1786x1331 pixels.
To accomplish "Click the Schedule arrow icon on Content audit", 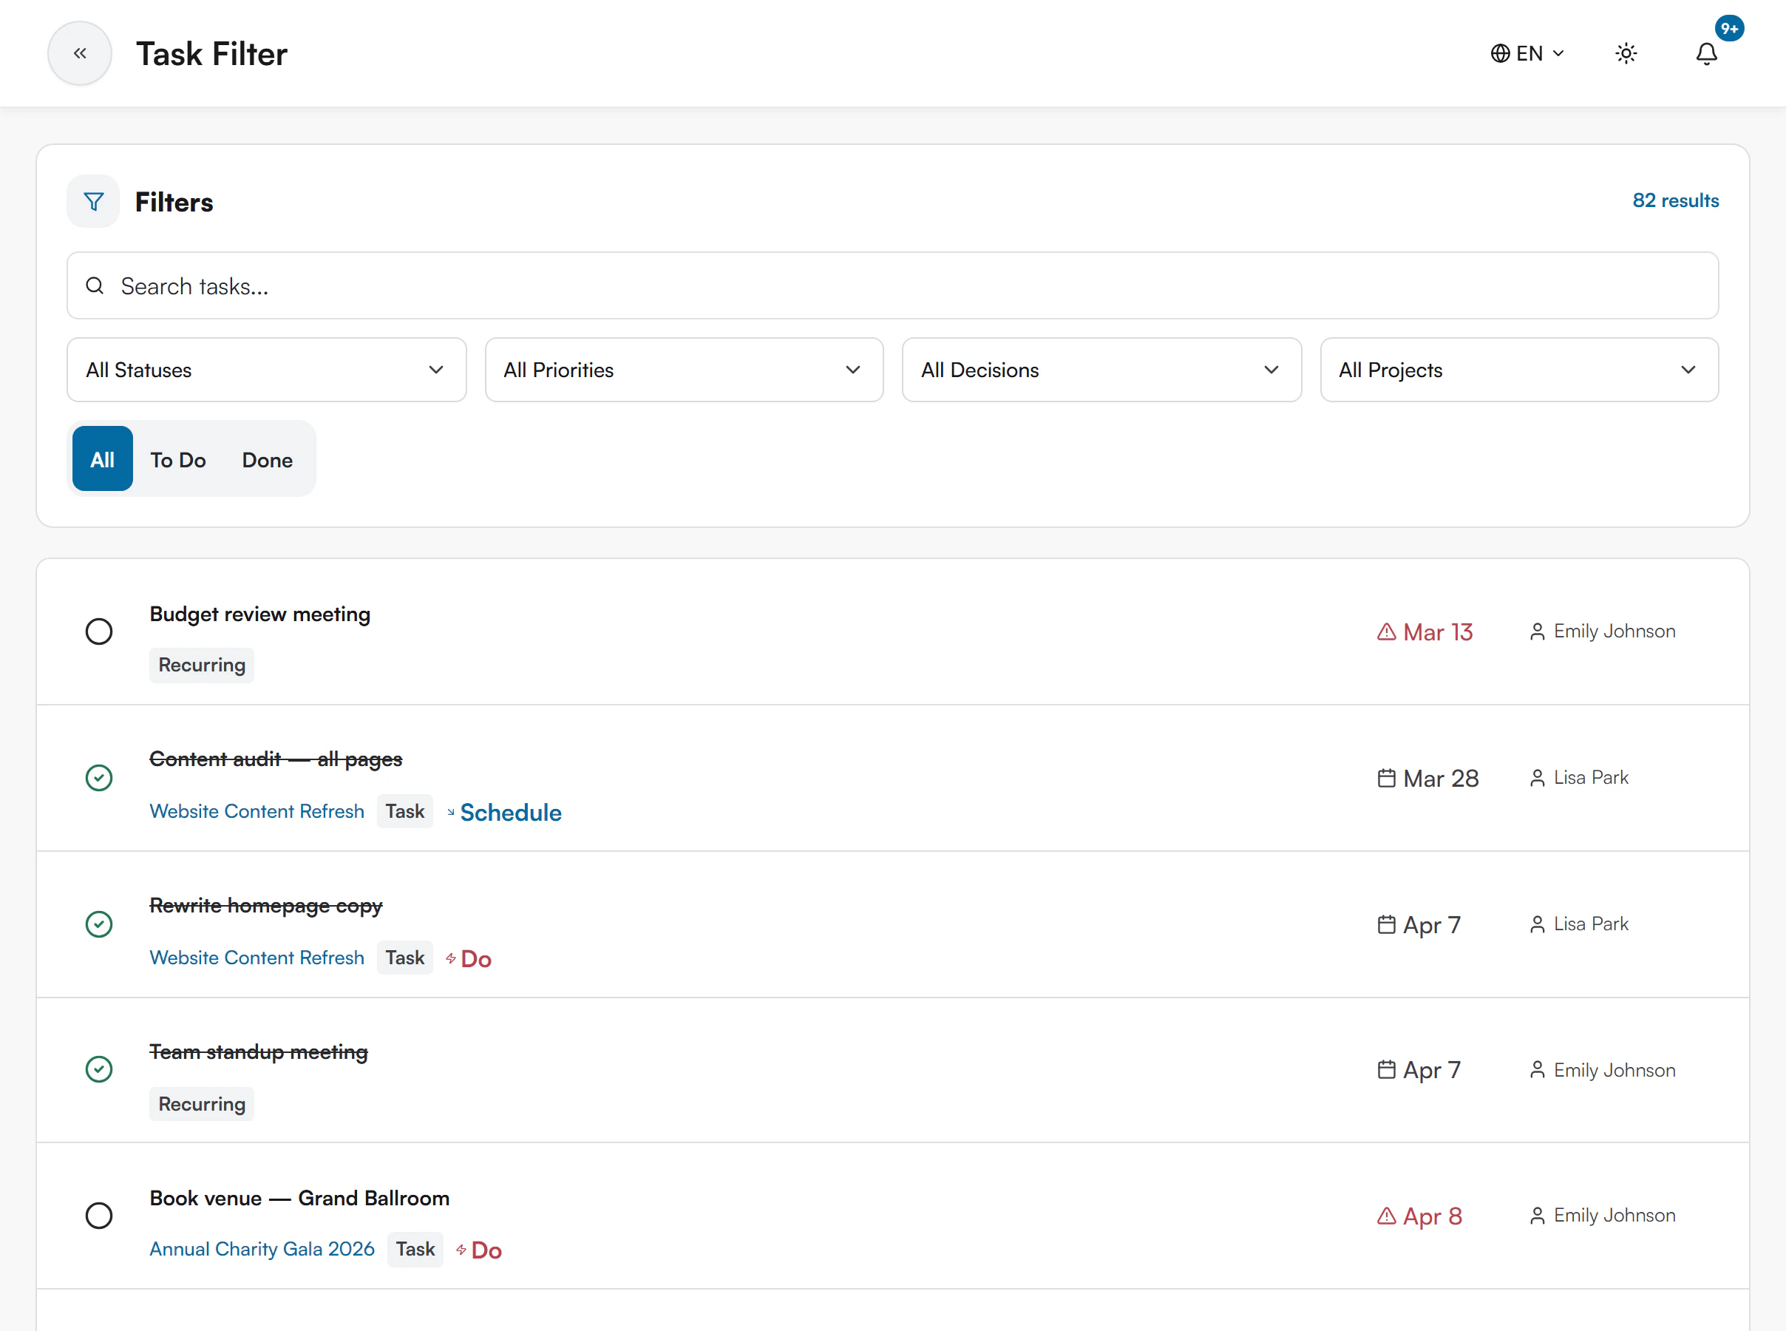I will click(x=451, y=812).
